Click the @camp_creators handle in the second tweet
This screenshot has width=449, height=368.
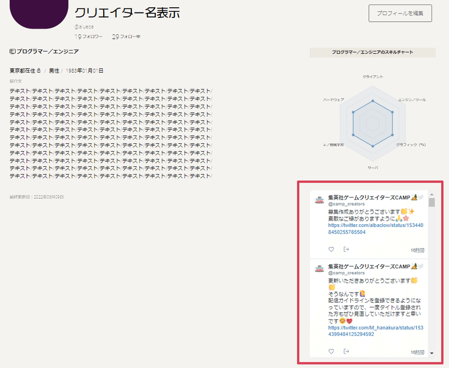click(x=346, y=273)
